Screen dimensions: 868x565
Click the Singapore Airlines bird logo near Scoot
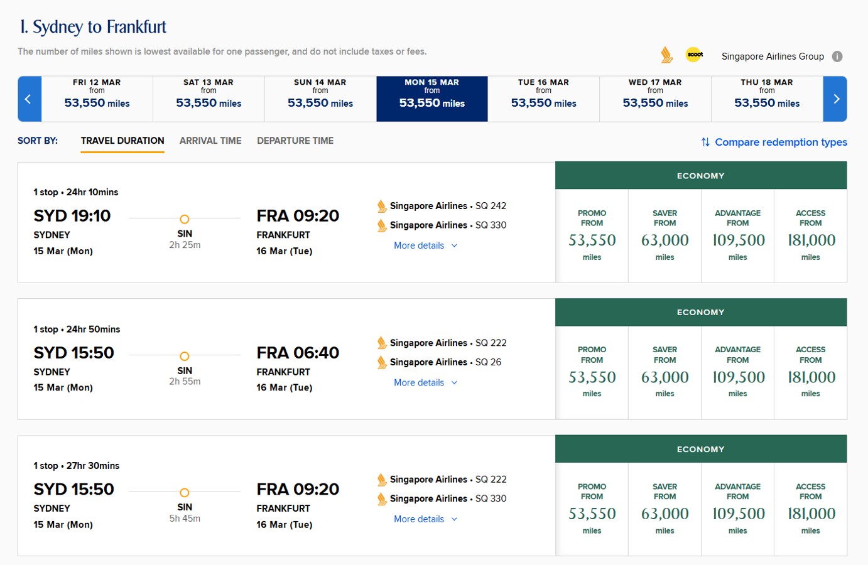pos(666,55)
